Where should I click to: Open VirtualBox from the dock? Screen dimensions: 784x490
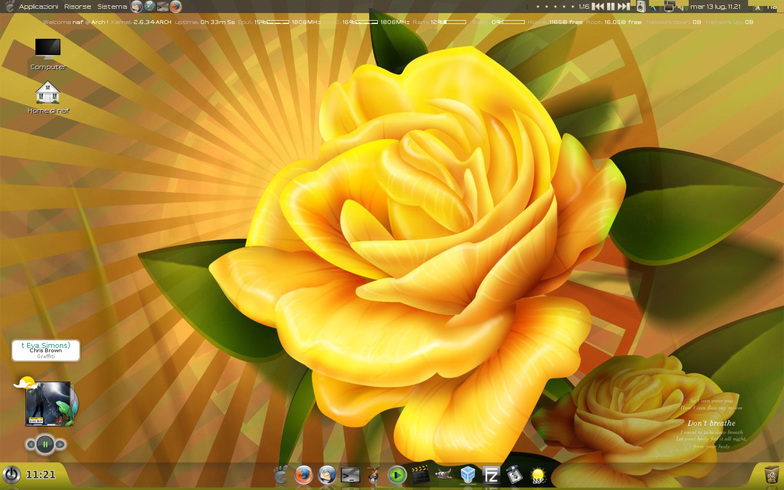point(468,475)
